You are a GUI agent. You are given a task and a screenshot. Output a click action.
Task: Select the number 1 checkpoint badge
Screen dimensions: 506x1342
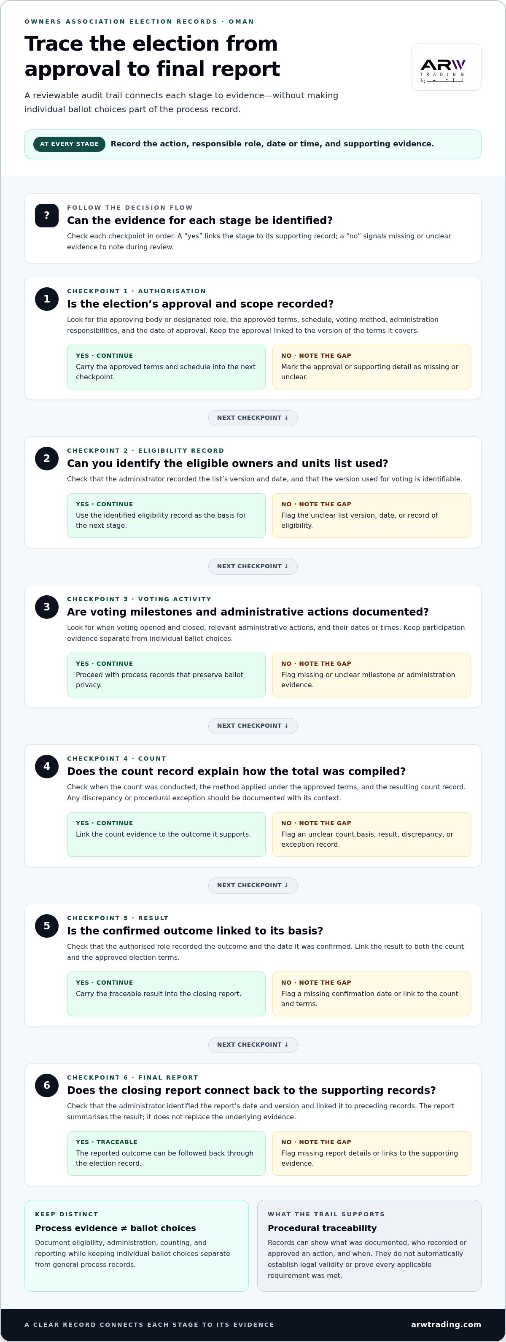tap(47, 299)
